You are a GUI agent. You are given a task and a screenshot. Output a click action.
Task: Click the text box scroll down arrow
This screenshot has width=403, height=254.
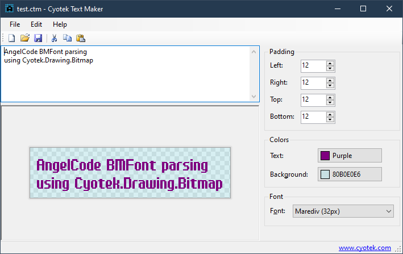pyautogui.click(x=254, y=97)
